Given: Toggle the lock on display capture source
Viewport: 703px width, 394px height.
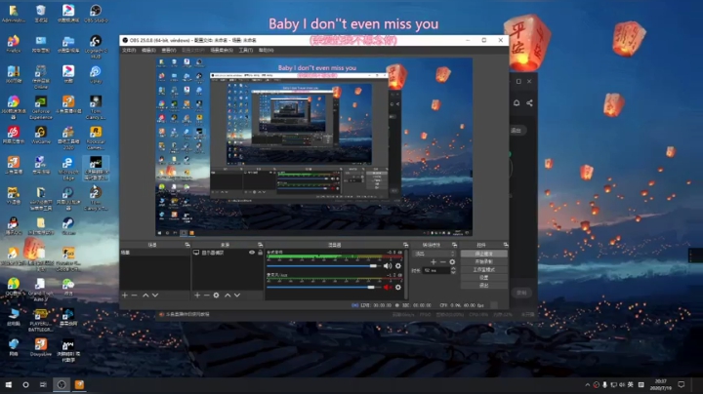Looking at the screenshot, I should point(260,253).
